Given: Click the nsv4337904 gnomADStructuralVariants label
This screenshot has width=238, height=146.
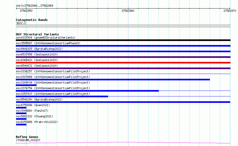Looking at the screenshot, I should tap(46, 38).
